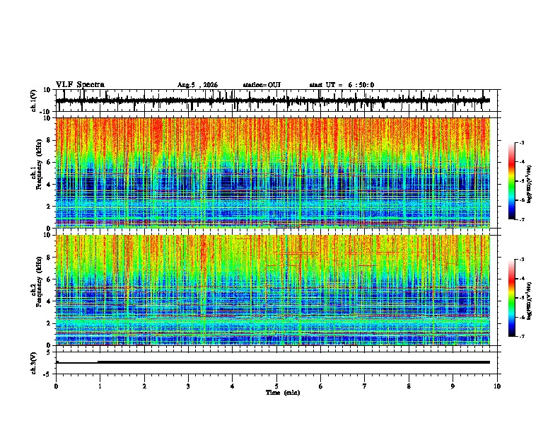
Task: Click the "station=OUJ" header label
Action: point(262,85)
